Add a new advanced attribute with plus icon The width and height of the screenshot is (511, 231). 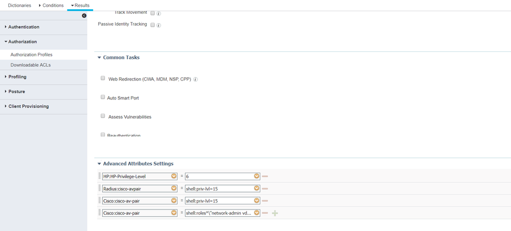point(275,213)
